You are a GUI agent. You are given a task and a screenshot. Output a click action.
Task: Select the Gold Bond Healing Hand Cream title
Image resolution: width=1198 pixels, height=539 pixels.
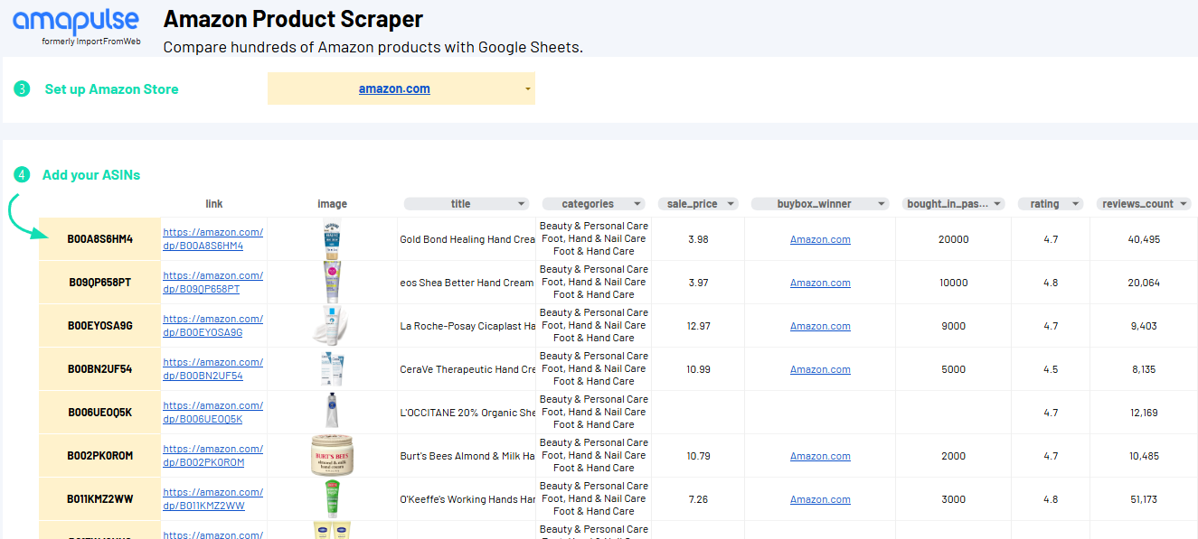(467, 239)
